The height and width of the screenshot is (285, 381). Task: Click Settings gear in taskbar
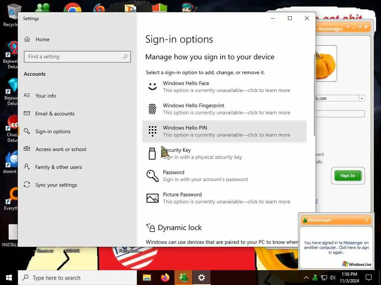click(x=201, y=278)
